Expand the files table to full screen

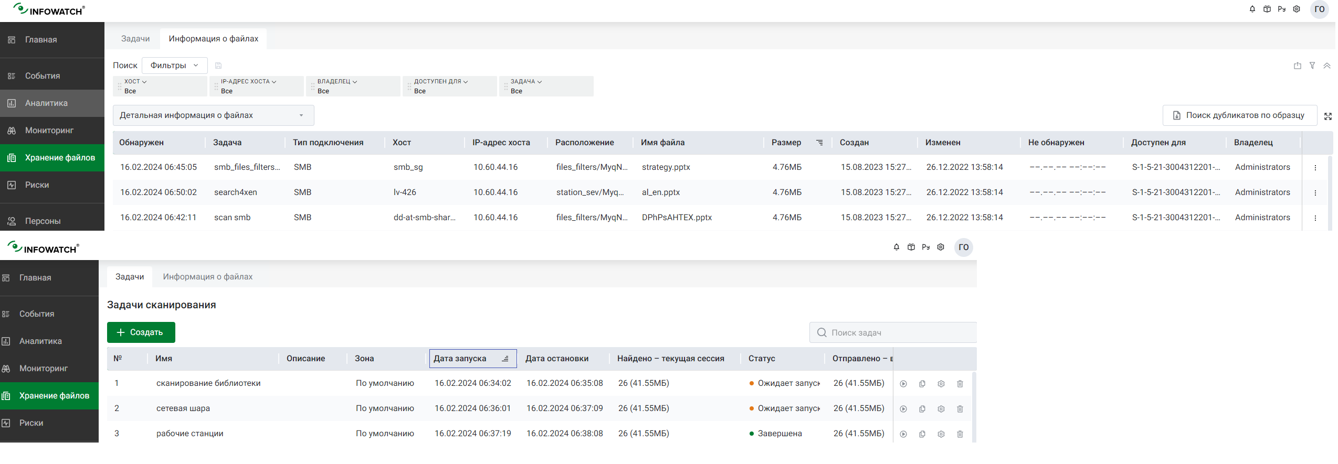(x=1328, y=116)
